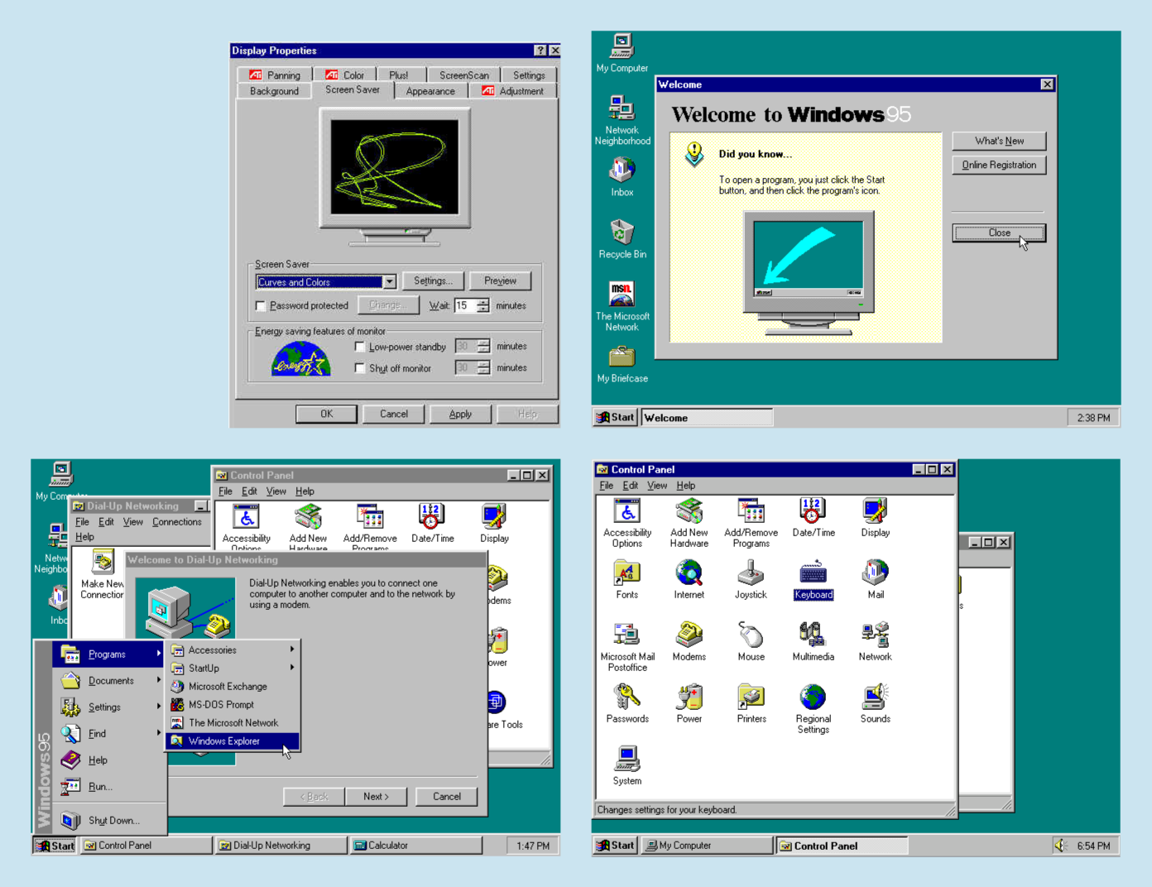Click the Calculator taskbar button
The image size is (1152, 887).
(416, 845)
